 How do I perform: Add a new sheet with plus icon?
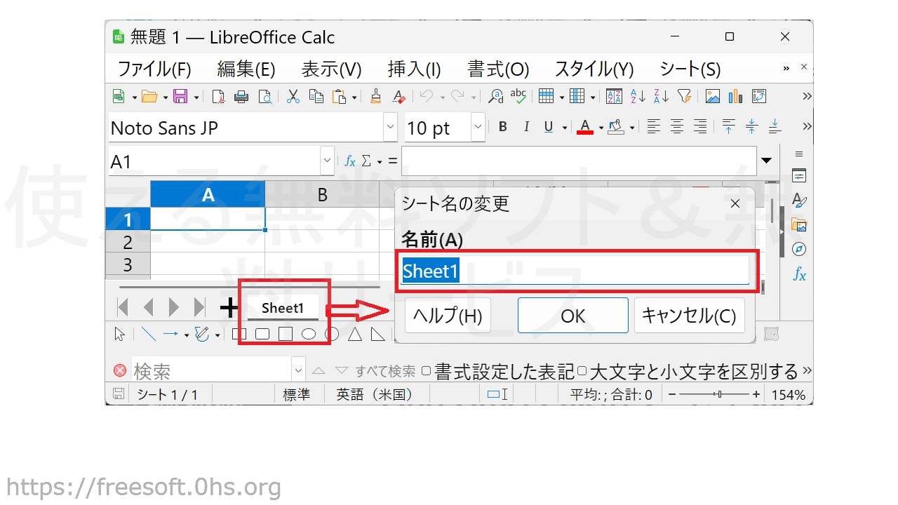(x=229, y=307)
